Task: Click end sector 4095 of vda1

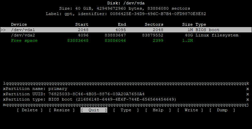Action: click(x=121, y=30)
